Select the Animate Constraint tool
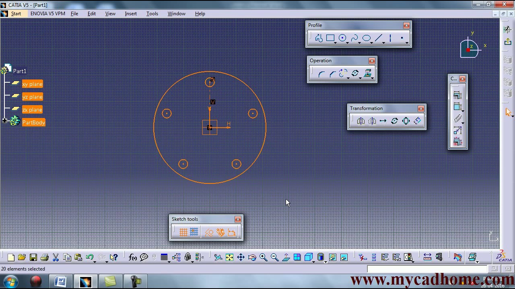The image size is (515, 289). click(457, 130)
